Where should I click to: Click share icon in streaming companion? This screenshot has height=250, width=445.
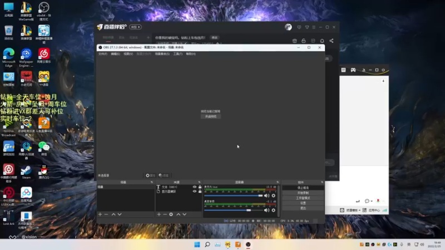[x=332, y=41]
